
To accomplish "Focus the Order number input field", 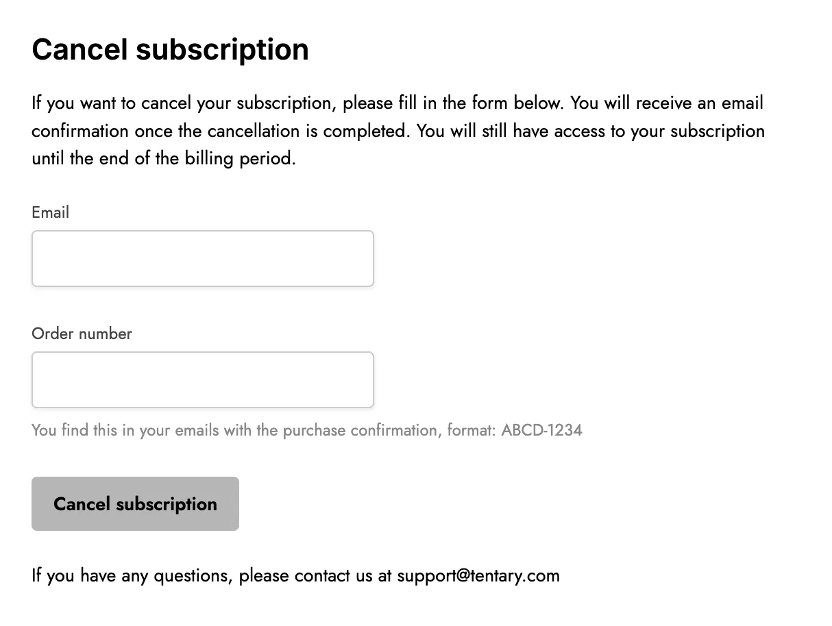I will [x=203, y=379].
